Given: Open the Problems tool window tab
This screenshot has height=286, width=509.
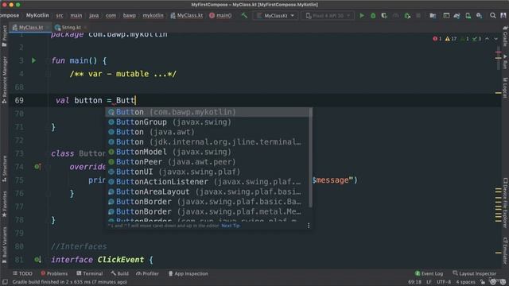Looking at the screenshot, I should pos(54,273).
